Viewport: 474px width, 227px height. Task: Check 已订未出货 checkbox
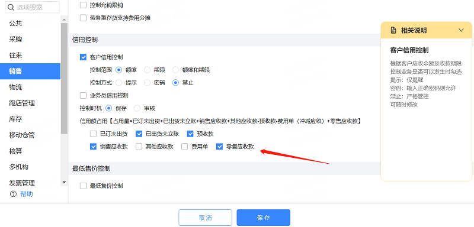pos(93,134)
